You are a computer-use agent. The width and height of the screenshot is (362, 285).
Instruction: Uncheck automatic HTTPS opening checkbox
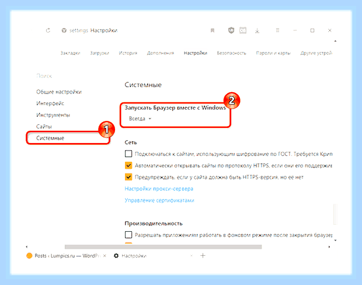128,165
